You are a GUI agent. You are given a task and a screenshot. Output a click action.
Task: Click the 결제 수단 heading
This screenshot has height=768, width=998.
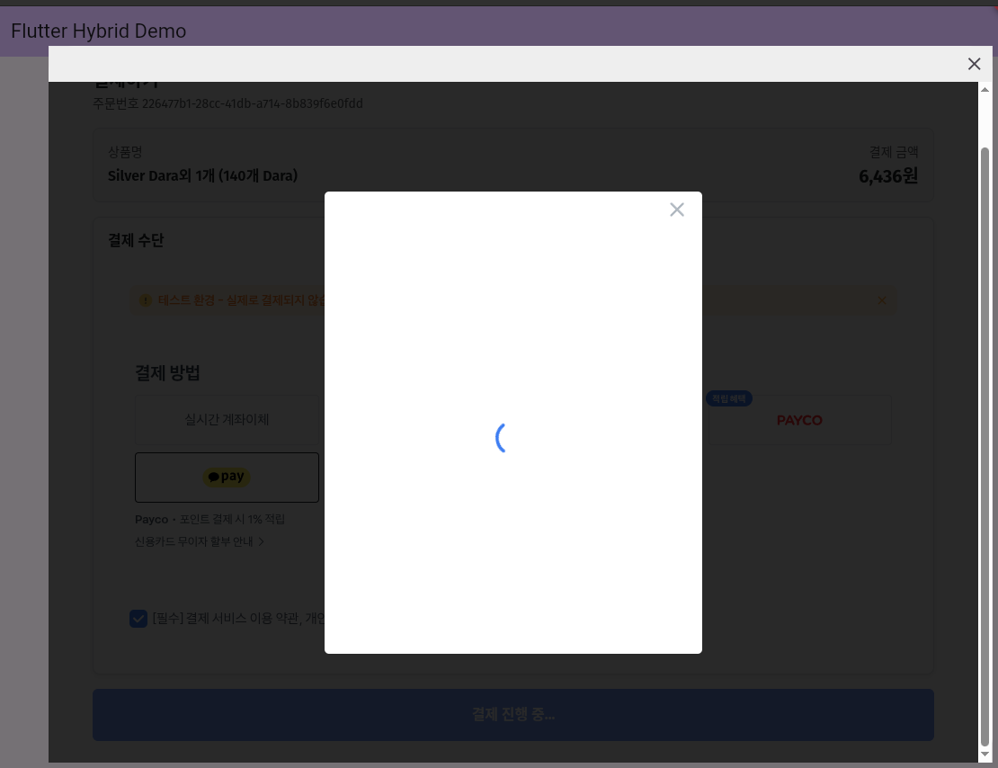tap(136, 240)
